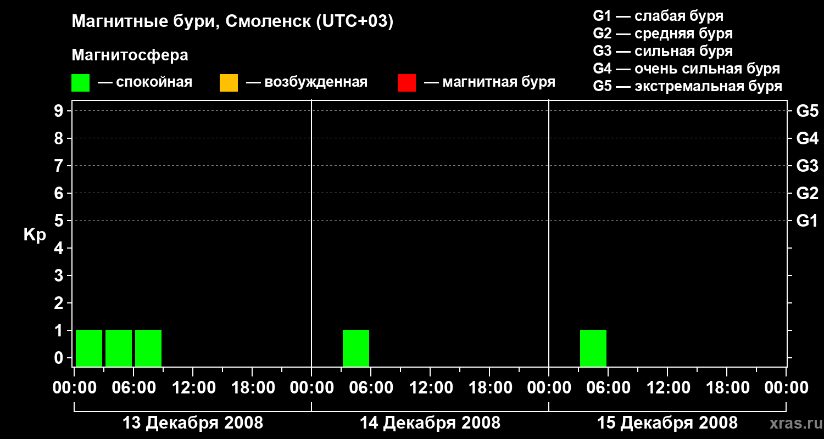824x439 pixels.
Task: Click the first 12:00 time tick label
Action: point(193,387)
